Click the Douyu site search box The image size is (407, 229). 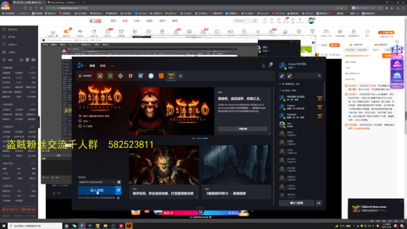[x=245, y=21]
